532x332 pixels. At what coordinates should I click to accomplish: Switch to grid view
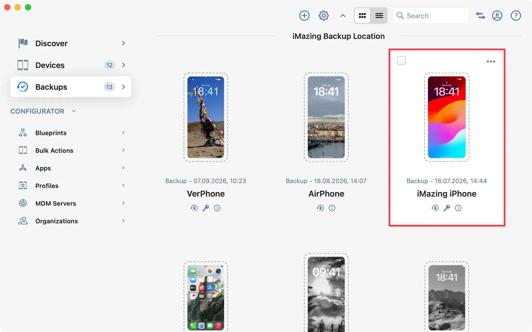pos(362,16)
